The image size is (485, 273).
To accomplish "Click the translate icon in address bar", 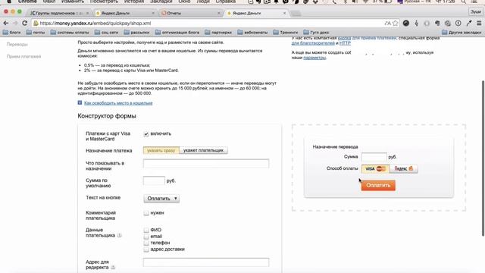I will pyautogui.click(x=387, y=24).
